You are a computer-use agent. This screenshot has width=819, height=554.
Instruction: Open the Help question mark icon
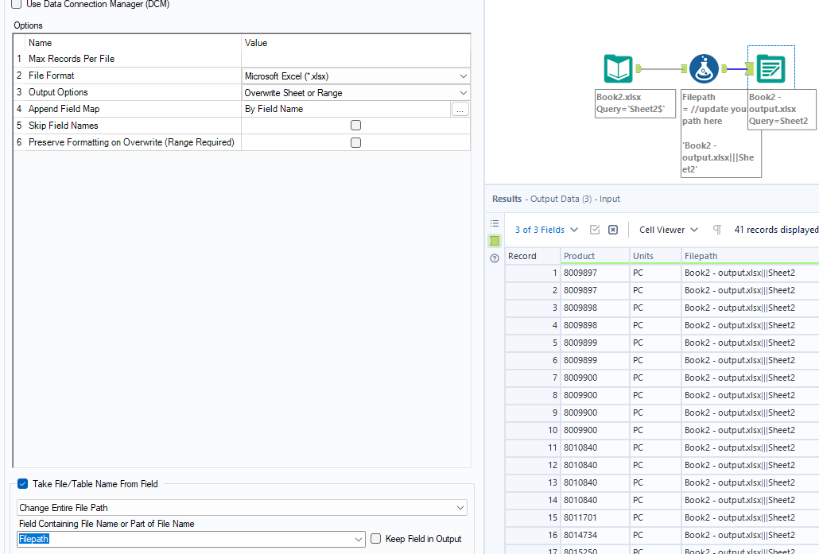pos(495,258)
